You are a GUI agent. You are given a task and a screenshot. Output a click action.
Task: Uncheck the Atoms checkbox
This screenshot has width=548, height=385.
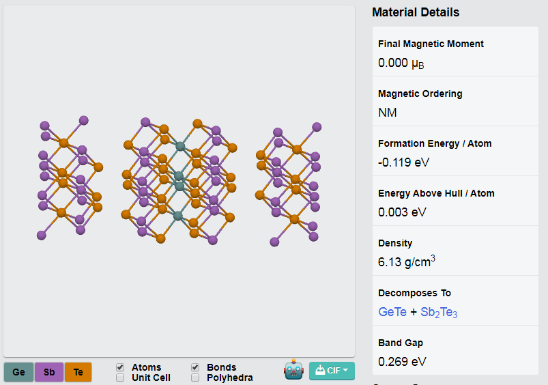point(120,367)
